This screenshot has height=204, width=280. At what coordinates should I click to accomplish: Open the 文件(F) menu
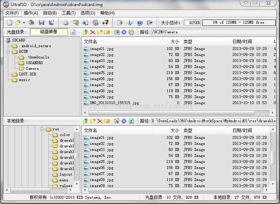click(12, 13)
